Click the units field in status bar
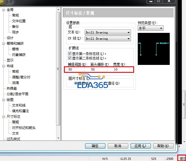 click(x=182, y=158)
